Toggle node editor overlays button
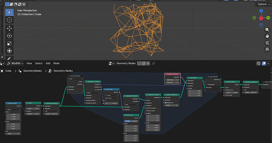The image size is (272, 143). (x=264, y=63)
